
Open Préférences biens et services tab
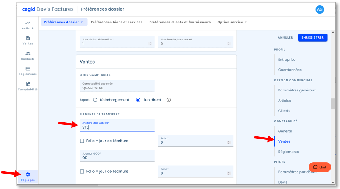117,22
